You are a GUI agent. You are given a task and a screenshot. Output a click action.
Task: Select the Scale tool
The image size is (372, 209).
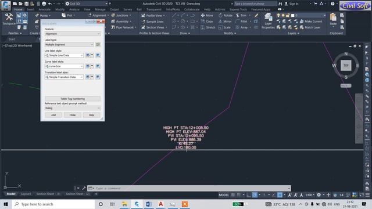[224, 27]
